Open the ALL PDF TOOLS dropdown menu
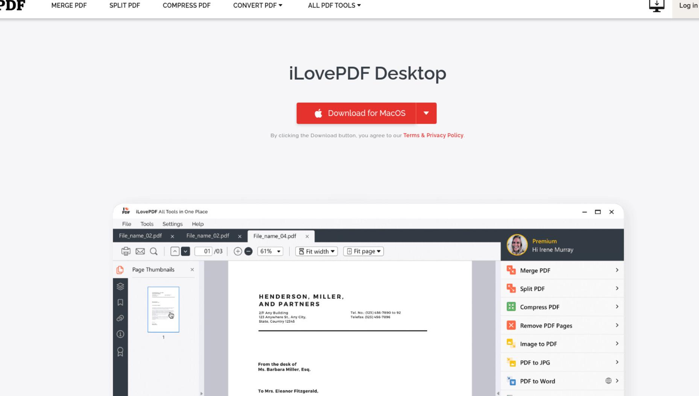Image resolution: width=699 pixels, height=396 pixels. 334,5
